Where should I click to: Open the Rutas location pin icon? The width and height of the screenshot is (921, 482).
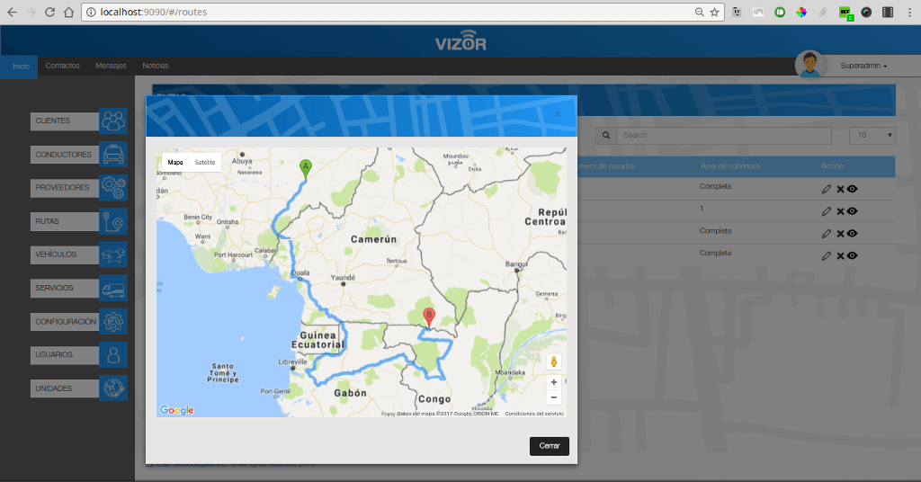click(113, 221)
